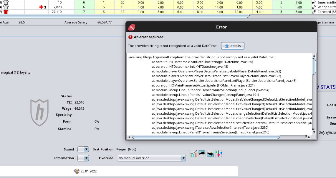The image size is (336, 178).
Task: Open the Information dropdown
Action: click(x=83, y=158)
